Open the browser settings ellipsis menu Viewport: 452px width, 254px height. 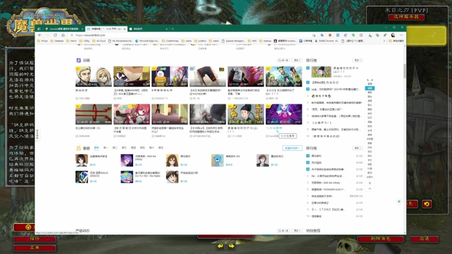coord(401,35)
